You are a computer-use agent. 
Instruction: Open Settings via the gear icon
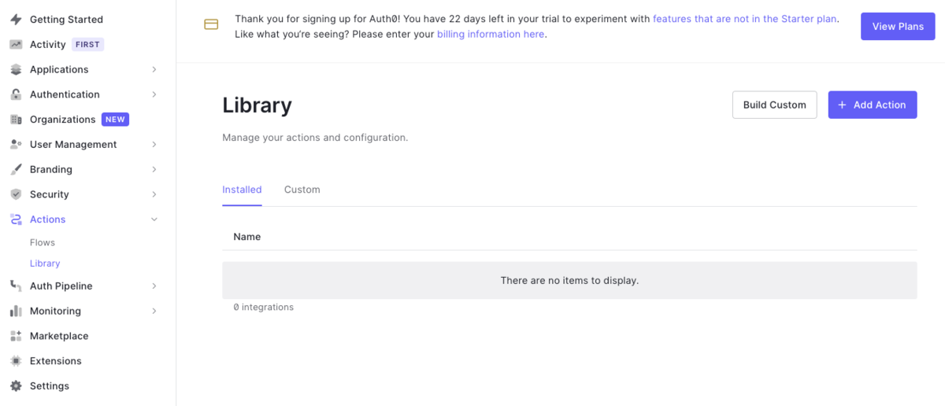pyautogui.click(x=16, y=386)
